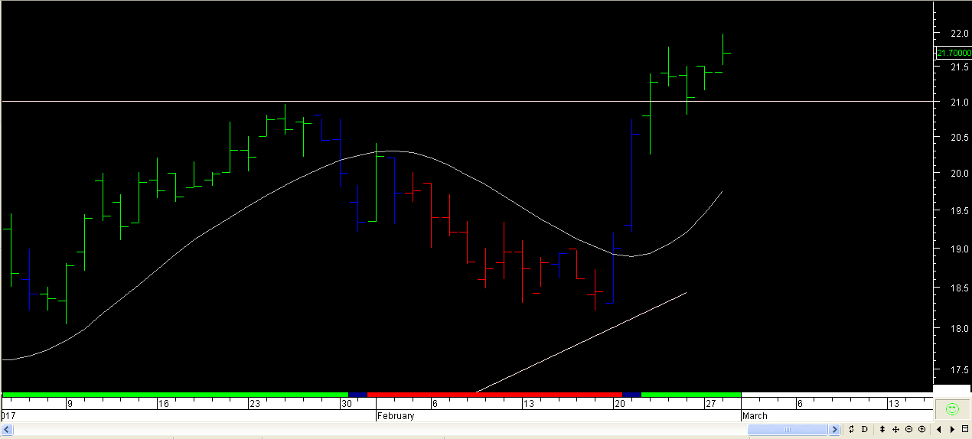Viewport: 972px width, 439px height.
Task: Click the February month label
Action: [395, 416]
